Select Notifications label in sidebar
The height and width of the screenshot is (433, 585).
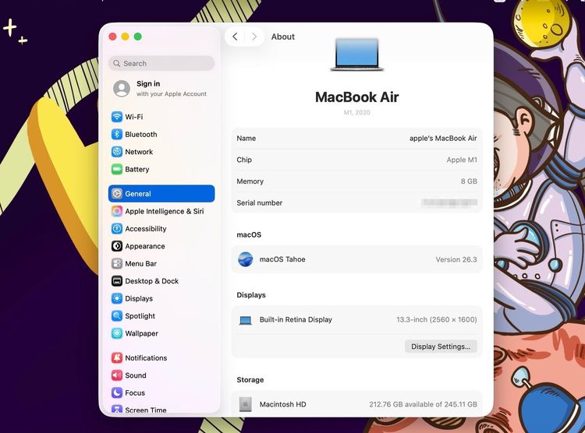[146, 357]
